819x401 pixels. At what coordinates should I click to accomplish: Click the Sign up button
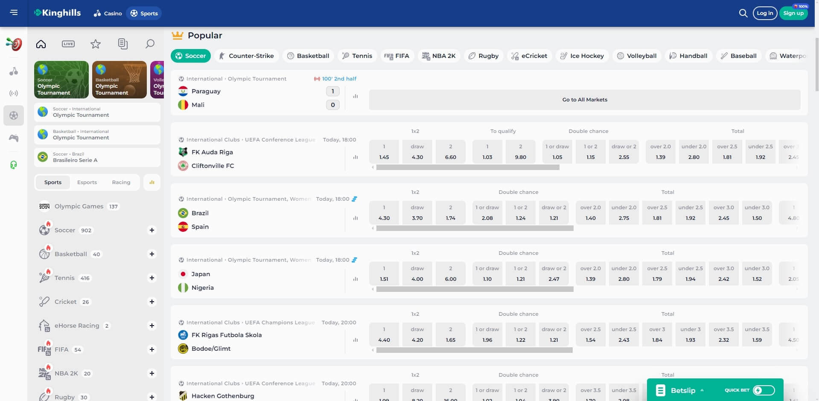click(x=793, y=13)
